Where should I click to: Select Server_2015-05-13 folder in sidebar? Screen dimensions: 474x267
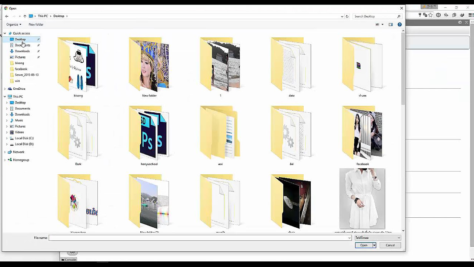27,75
